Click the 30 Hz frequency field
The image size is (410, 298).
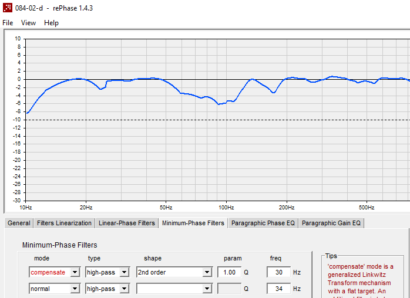pyautogui.click(x=279, y=272)
